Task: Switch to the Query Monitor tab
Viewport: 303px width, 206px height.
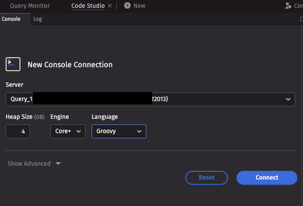Action: 30,6
